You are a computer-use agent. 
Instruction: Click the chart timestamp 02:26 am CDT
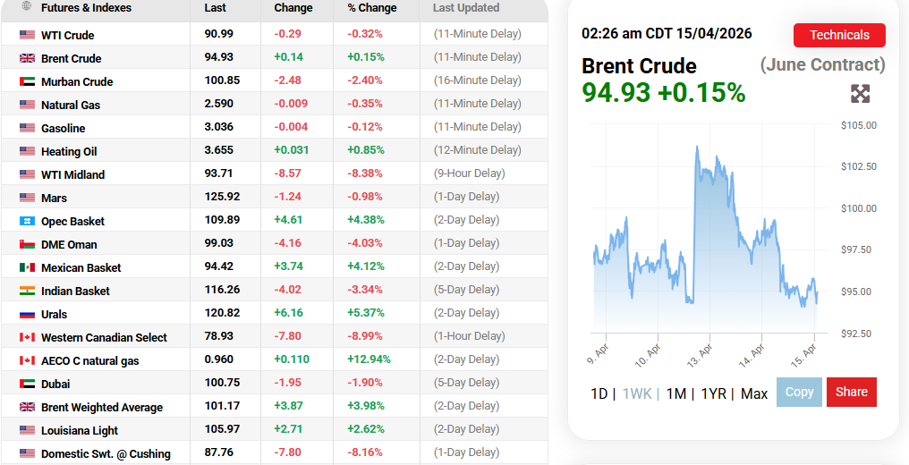point(667,33)
